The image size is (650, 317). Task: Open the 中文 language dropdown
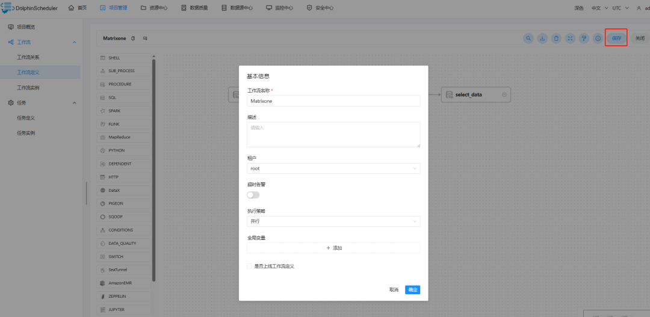[x=599, y=8]
